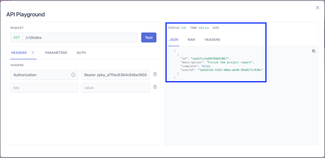Select the JSON response tab
The width and height of the screenshot is (325, 158).
click(x=174, y=40)
